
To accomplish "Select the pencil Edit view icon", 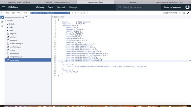I will click(2, 18).
